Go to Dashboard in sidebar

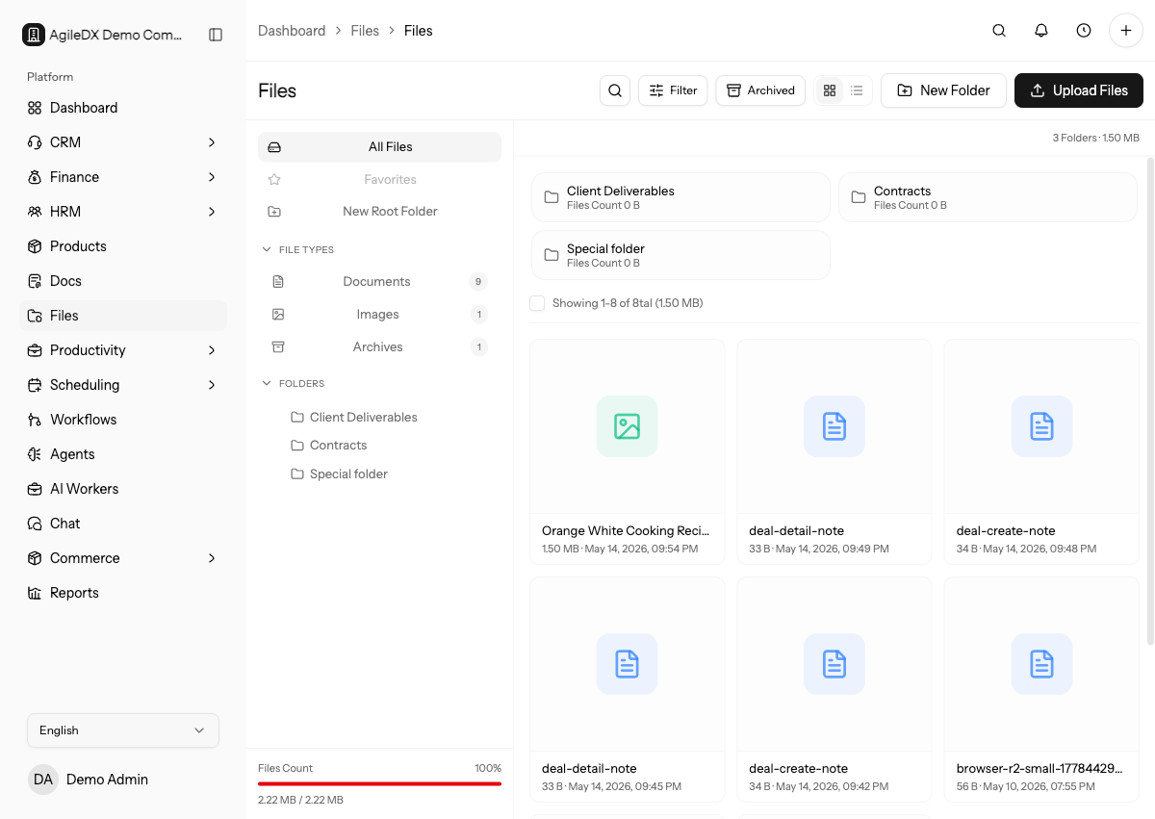pyautogui.click(x=123, y=108)
